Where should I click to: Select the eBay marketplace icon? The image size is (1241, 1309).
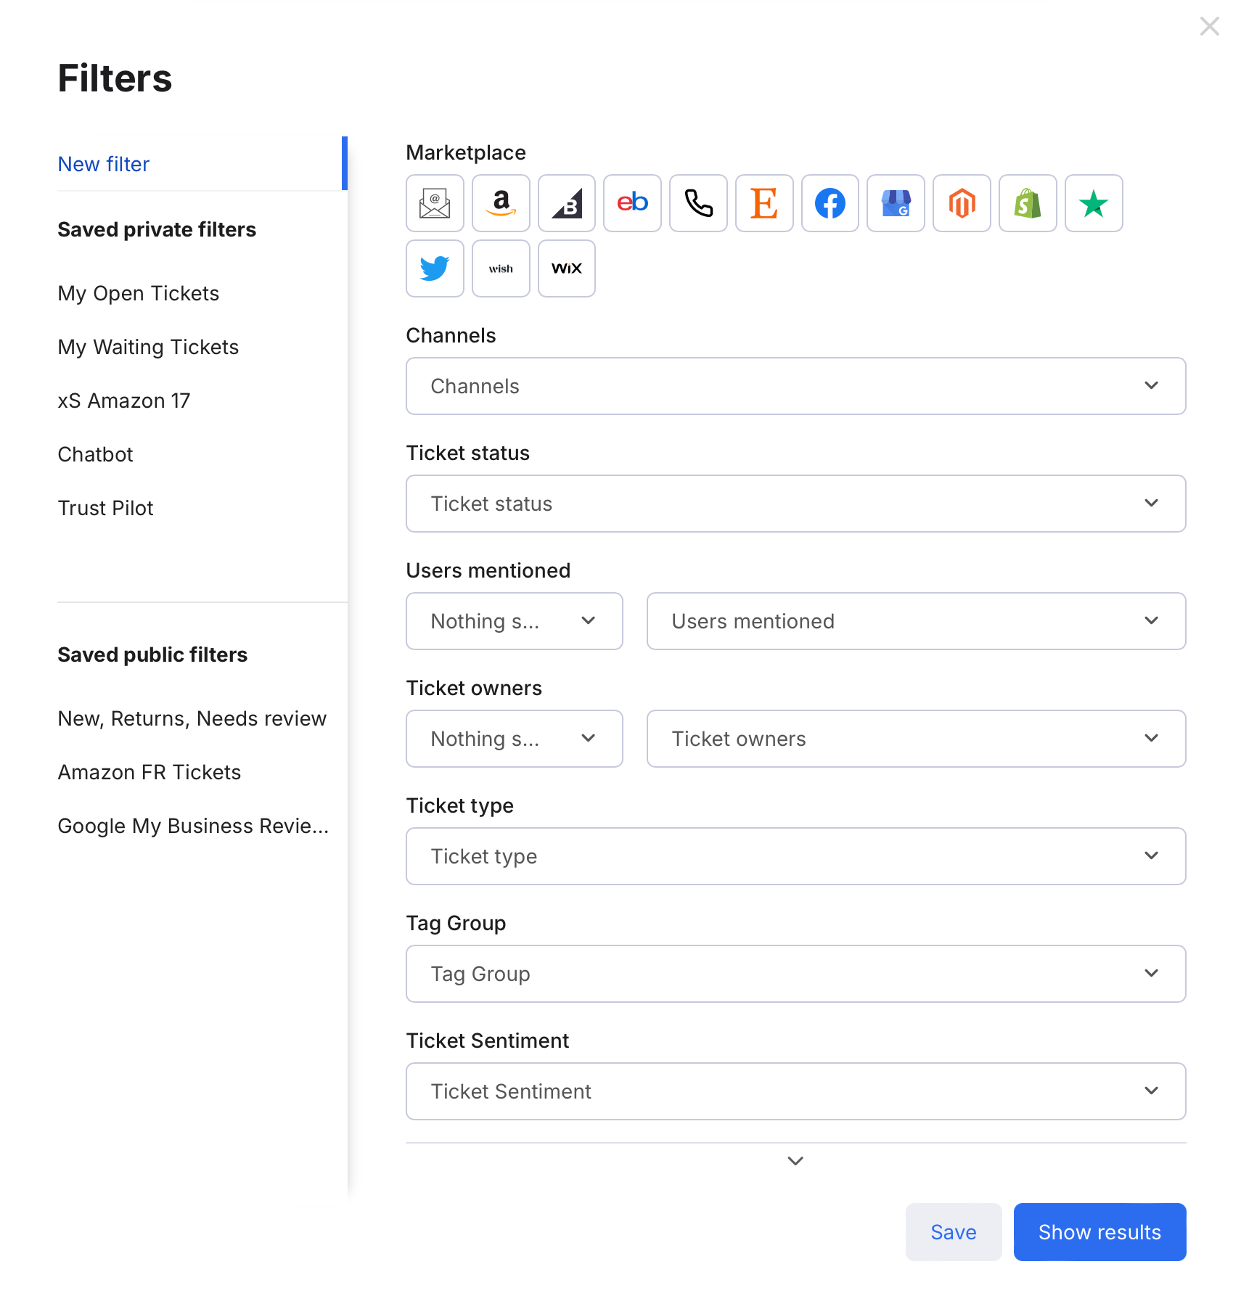click(632, 203)
